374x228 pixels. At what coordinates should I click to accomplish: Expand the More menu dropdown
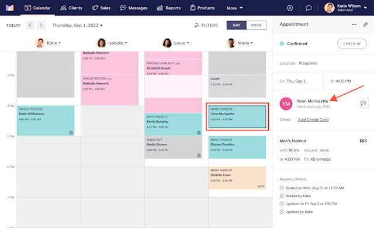[x=235, y=8]
